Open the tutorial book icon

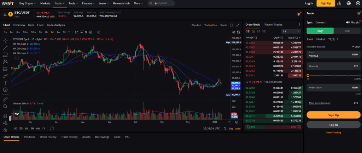(299, 14)
